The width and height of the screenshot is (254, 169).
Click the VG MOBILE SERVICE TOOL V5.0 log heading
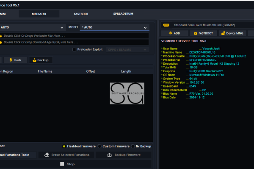click(x=184, y=41)
